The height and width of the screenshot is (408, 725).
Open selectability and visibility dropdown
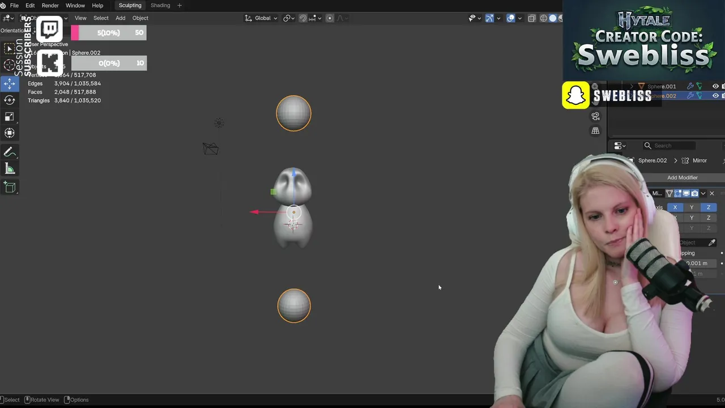474,18
